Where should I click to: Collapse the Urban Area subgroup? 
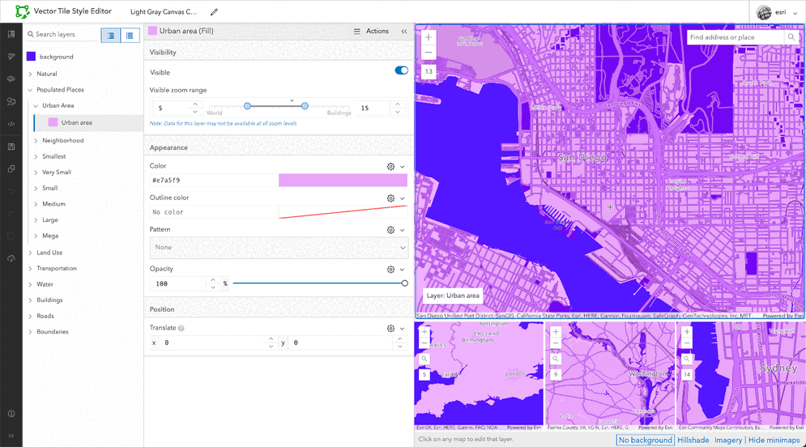point(36,106)
